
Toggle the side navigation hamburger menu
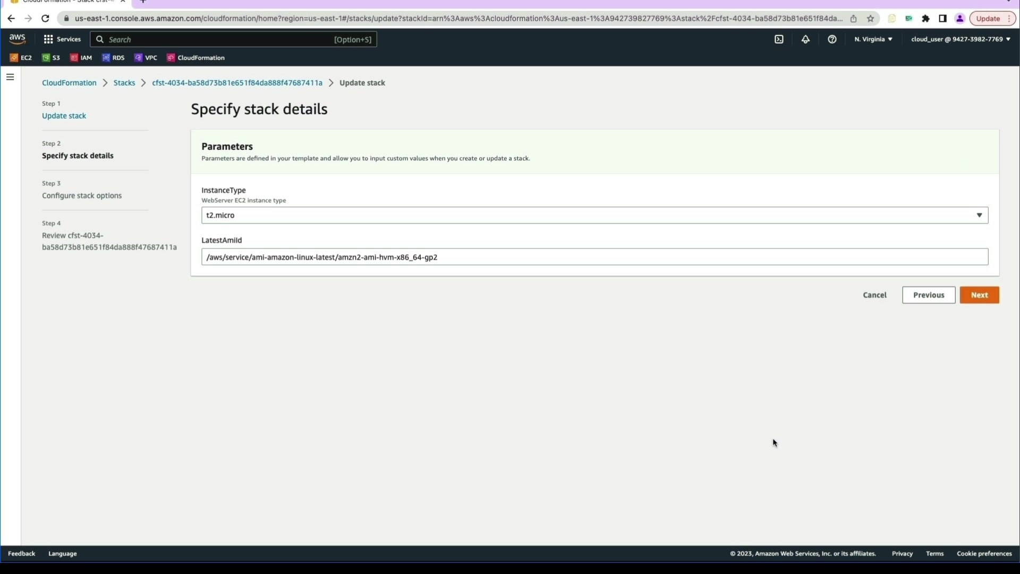(10, 77)
